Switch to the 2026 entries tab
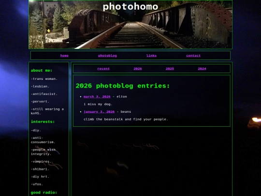 click(x=138, y=69)
